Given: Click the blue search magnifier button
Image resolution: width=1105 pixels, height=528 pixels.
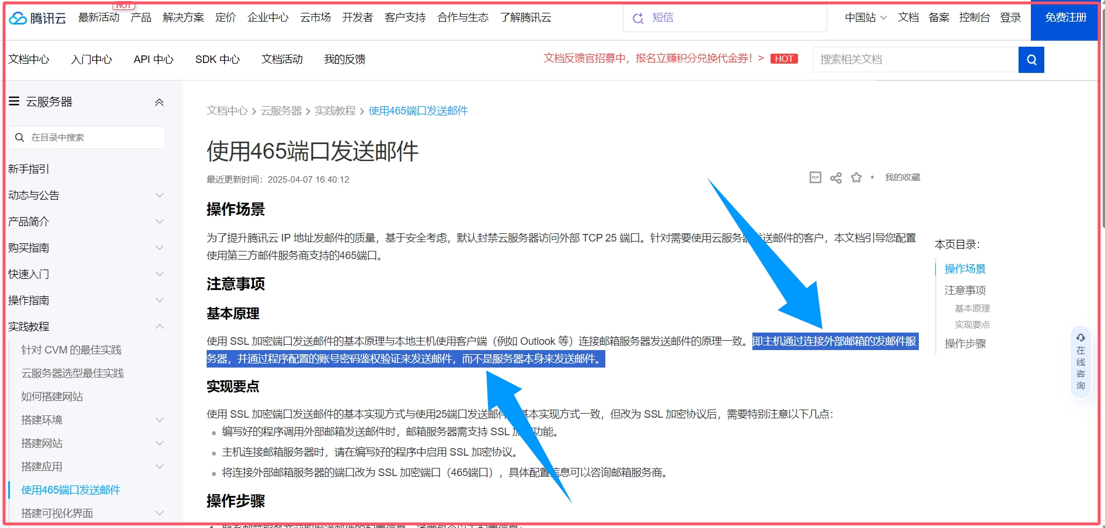Looking at the screenshot, I should pyautogui.click(x=1031, y=60).
